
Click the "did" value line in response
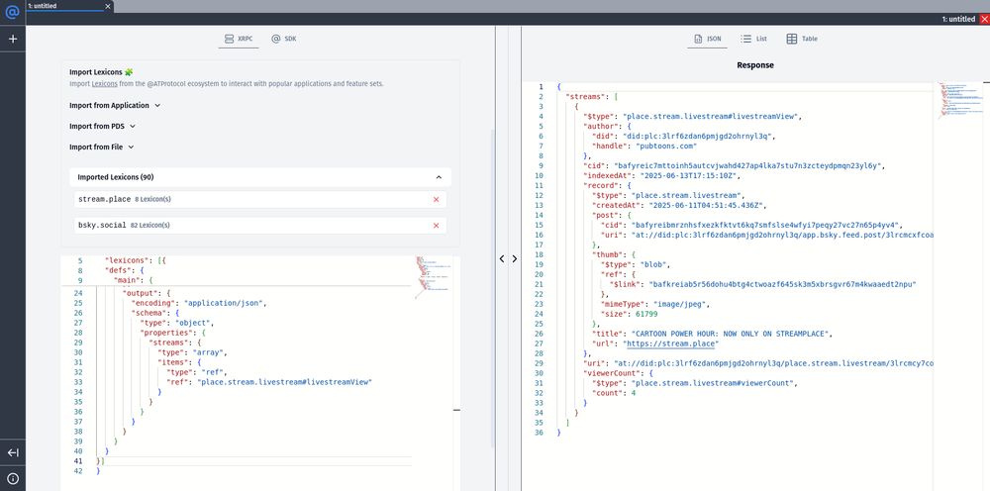click(x=683, y=137)
